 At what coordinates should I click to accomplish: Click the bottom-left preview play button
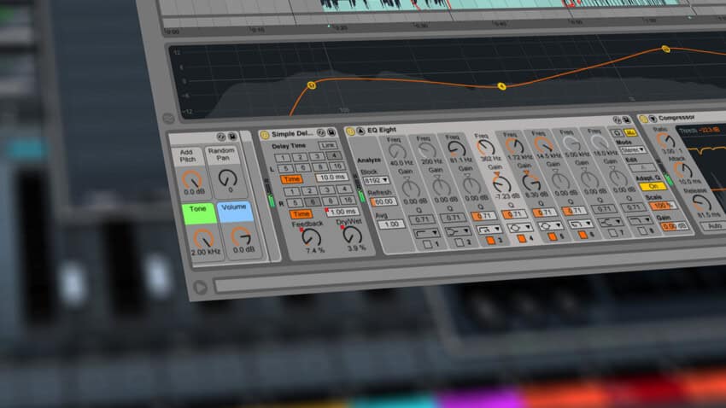(x=201, y=287)
